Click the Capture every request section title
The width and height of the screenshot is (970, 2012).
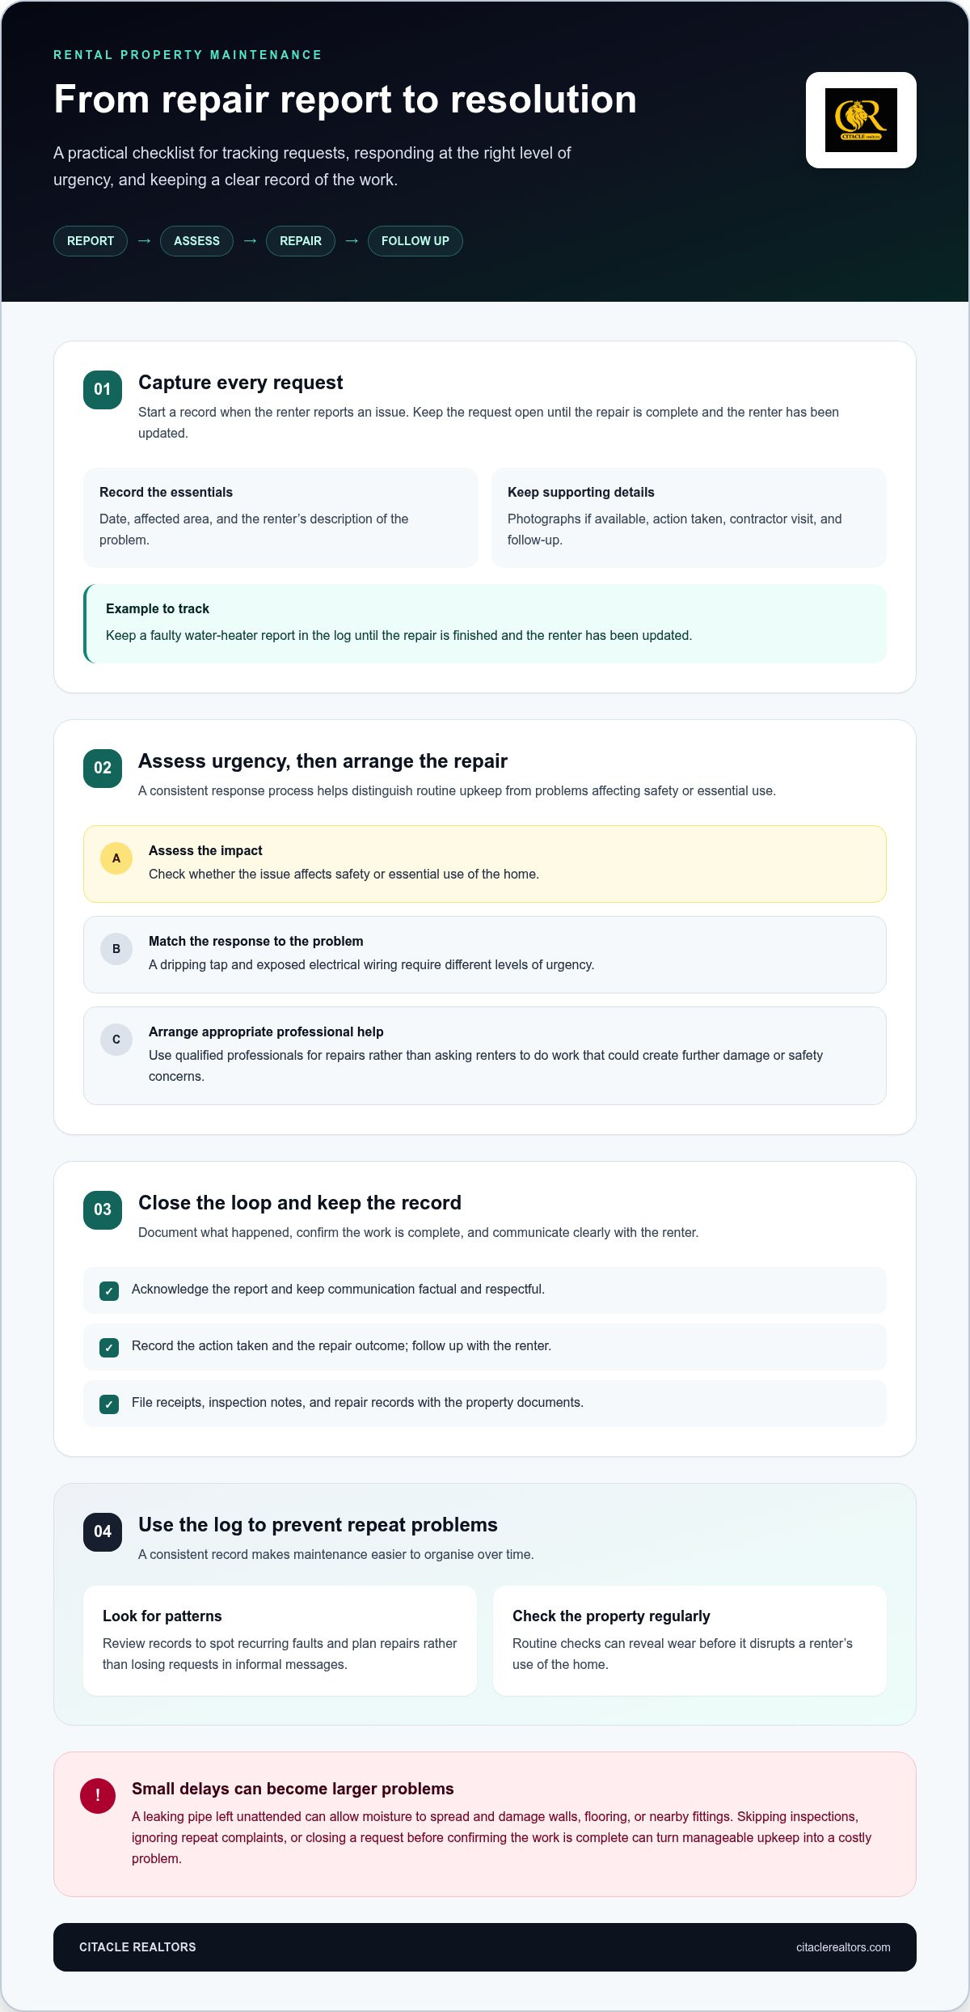click(240, 383)
